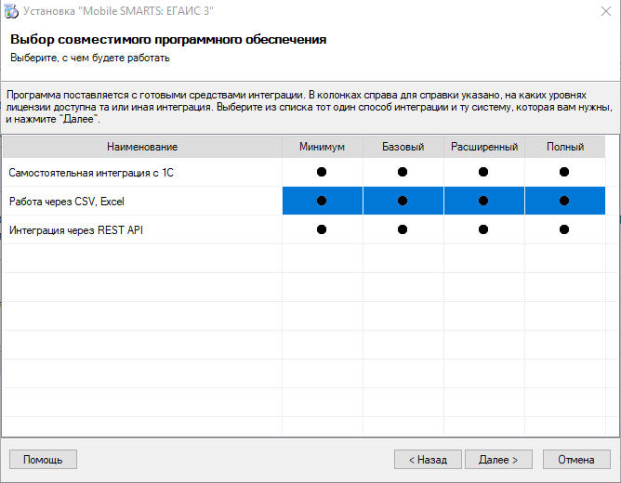621x483 pixels.
Task: Click the Полный column header
Action: coord(565,147)
